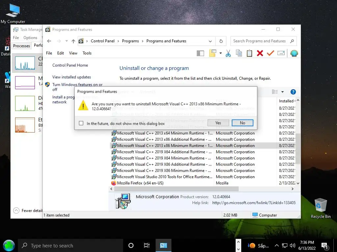Open the view options dropdown arrow
Viewport: 337px width, 252px height.
pyautogui.click(x=282, y=92)
